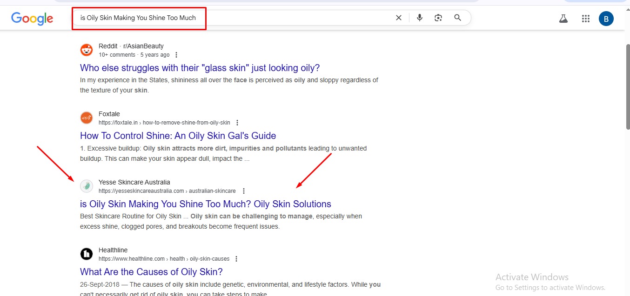Click the Google logo
The width and height of the screenshot is (630, 296).
click(32, 18)
